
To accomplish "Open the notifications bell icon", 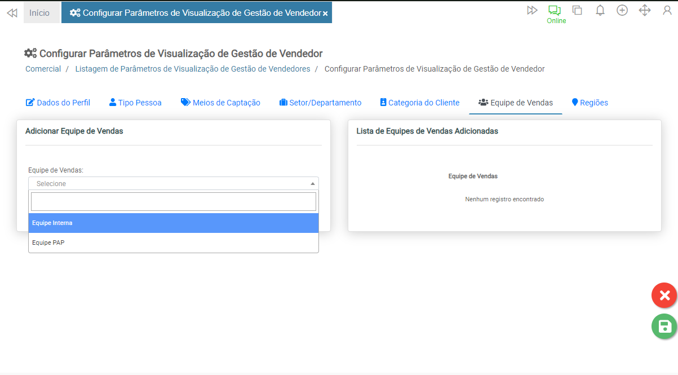I will pos(600,10).
